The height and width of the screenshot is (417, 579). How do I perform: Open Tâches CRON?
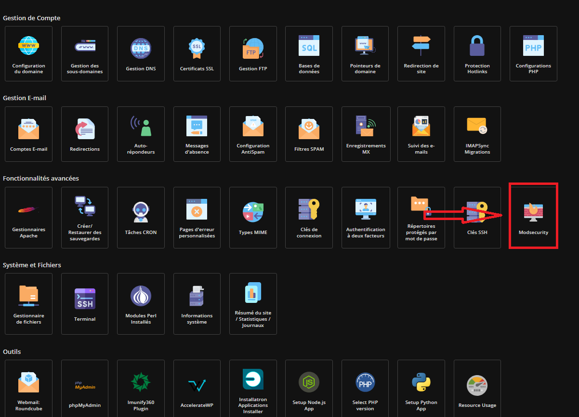pyautogui.click(x=141, y=218)
